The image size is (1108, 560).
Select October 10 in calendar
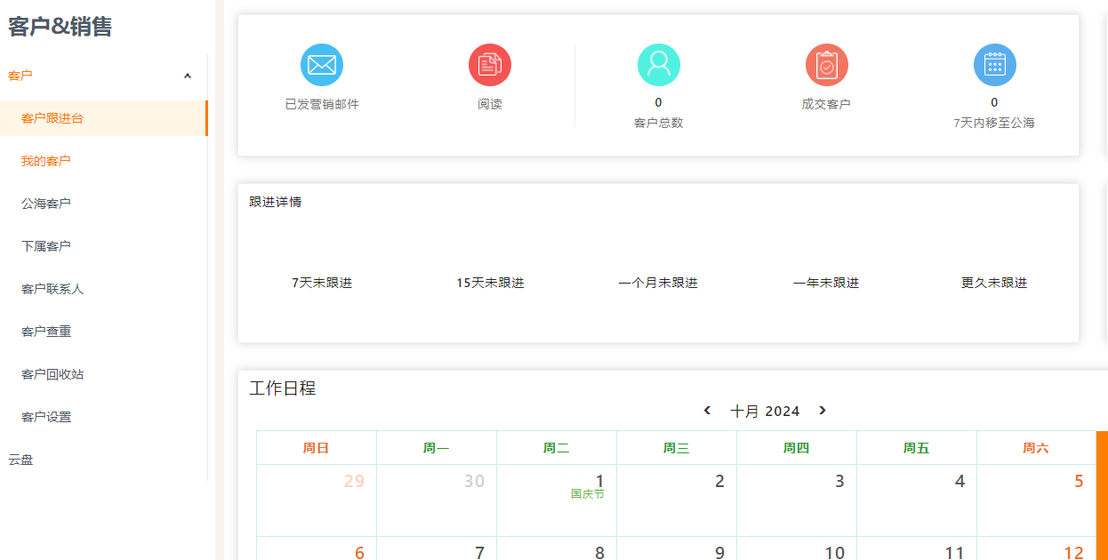pyautogui.click(x=797, y=548)
